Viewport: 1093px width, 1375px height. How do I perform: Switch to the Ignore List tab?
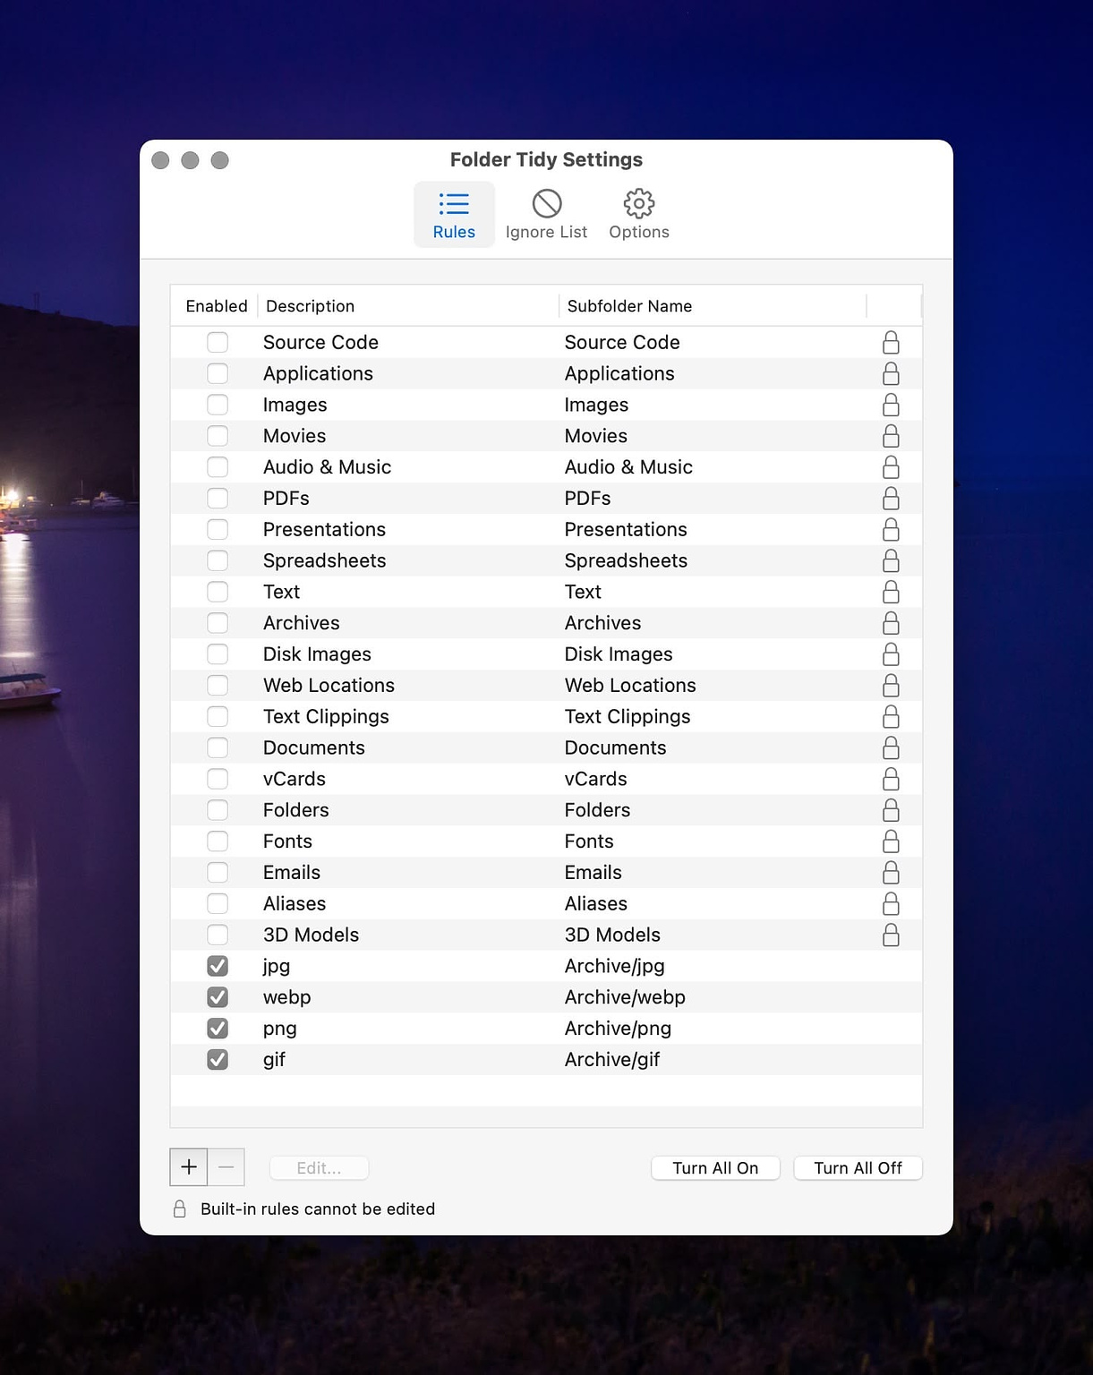(546, 214)
